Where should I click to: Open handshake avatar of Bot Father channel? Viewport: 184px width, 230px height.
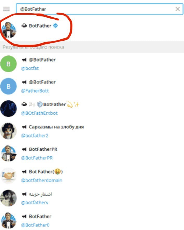click(x=9, y=176)
